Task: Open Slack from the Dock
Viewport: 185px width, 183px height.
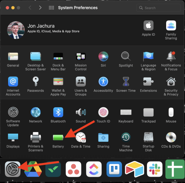Action: click(x=155, y=169)
